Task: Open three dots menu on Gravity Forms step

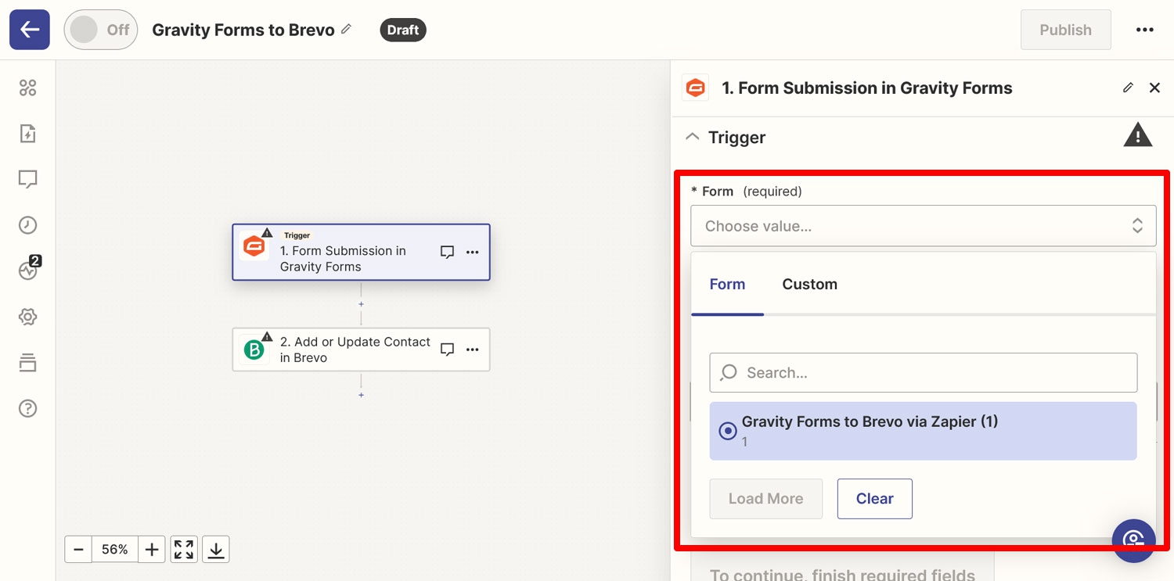Action: (x=472, y=252)
